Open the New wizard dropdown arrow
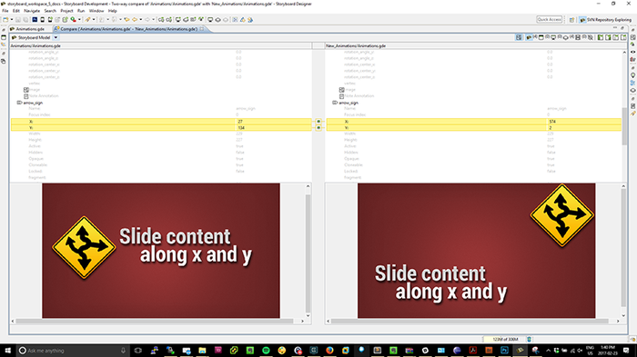The height and width of the screenshot is (357, 637). pyautogui.click(x=12, y=19)
